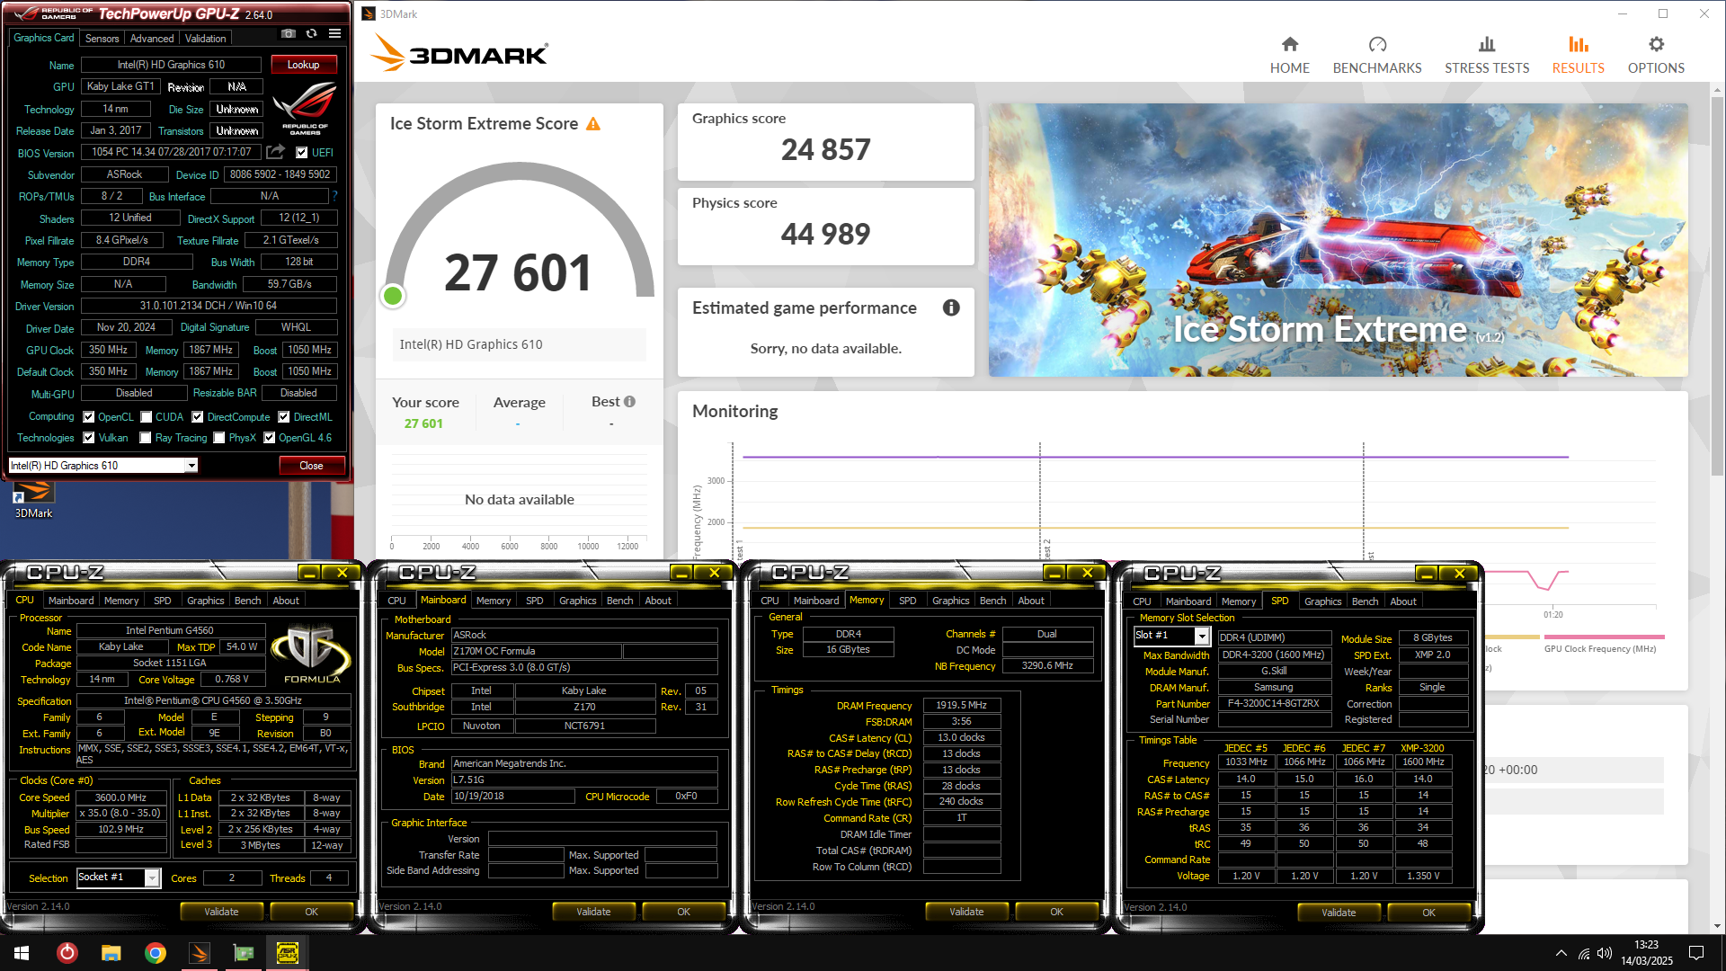1726x971 pixels.
Task: Click the Graphics score value 24 857
Action: 825,149
